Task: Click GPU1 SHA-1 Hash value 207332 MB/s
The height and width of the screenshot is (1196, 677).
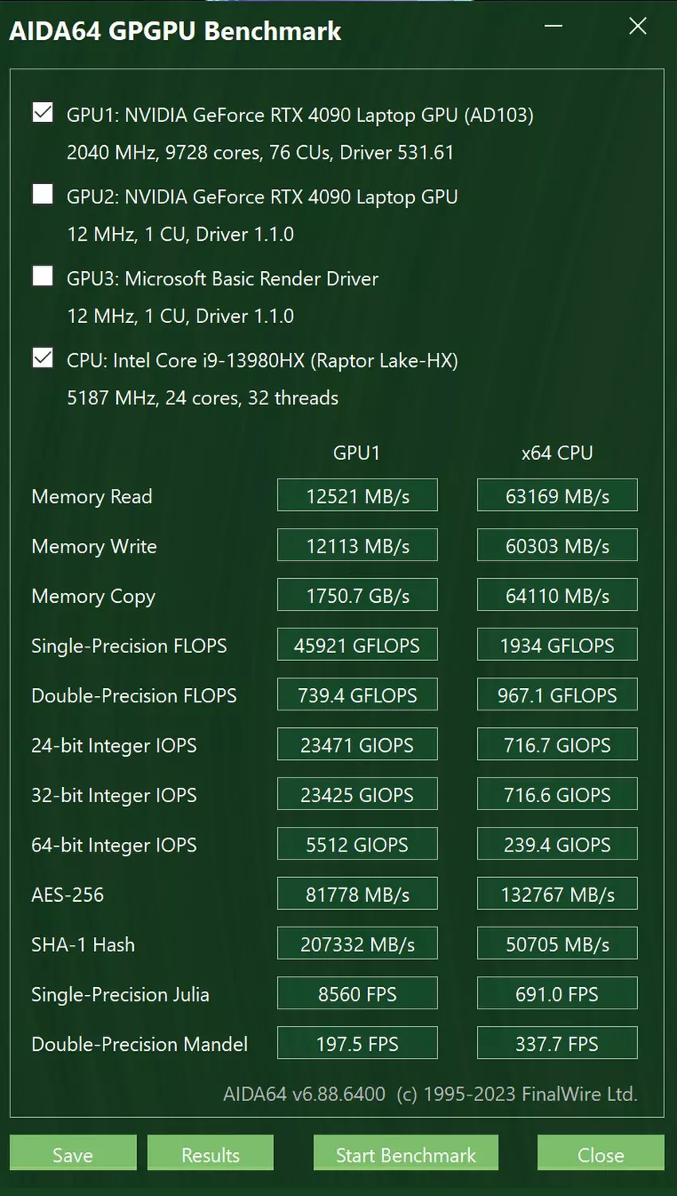Action: [358, 944]
